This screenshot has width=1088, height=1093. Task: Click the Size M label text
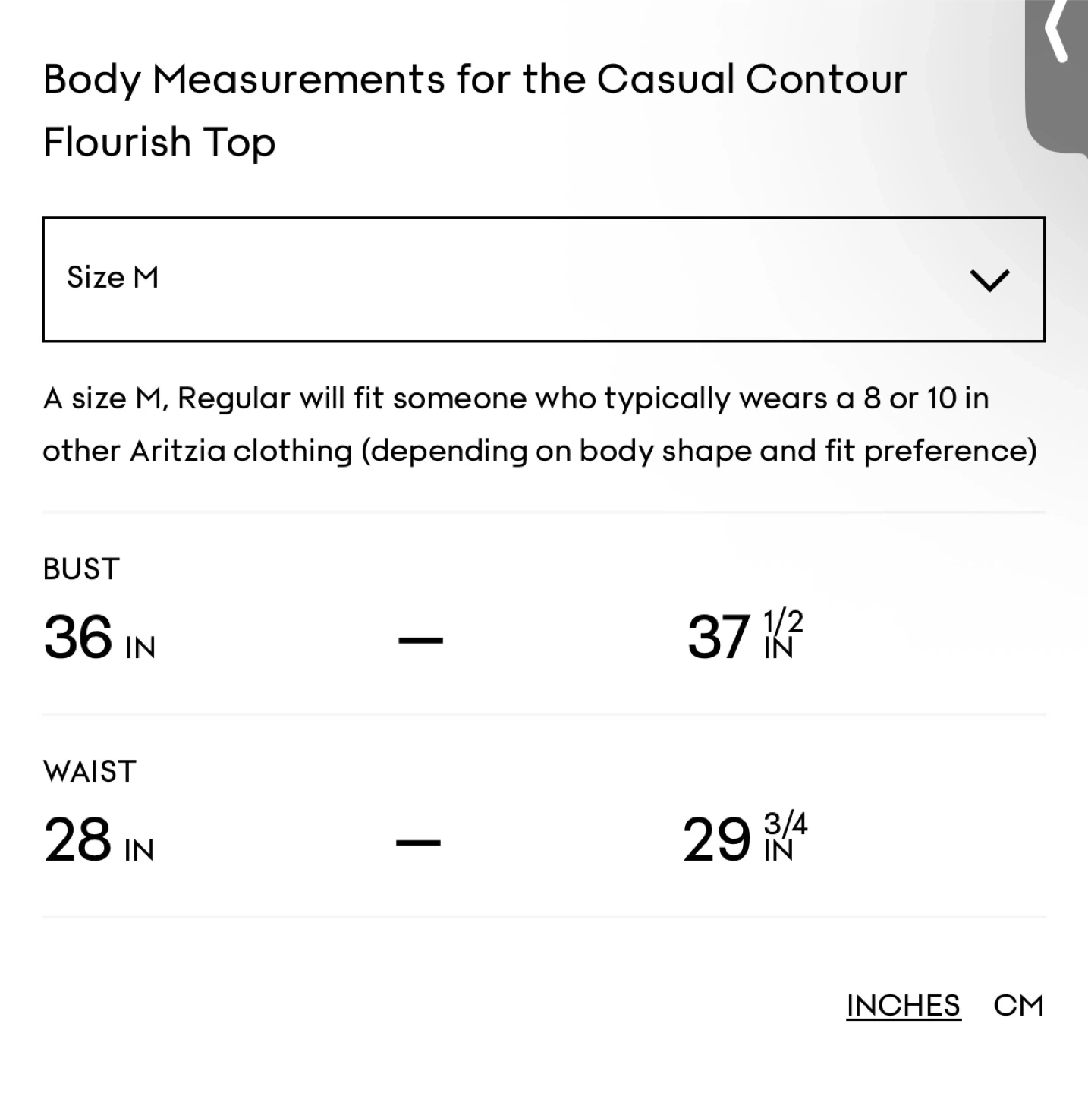pyautogui.click(x=113, y=277)
